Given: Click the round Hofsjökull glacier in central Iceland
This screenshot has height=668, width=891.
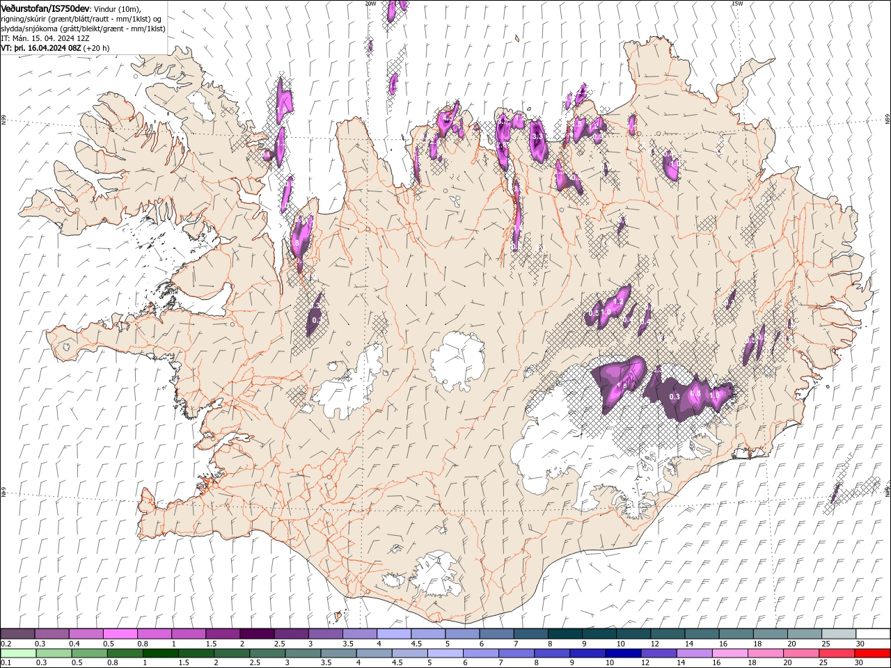Looking at the screenshot, I should click(x=457, y=362).
